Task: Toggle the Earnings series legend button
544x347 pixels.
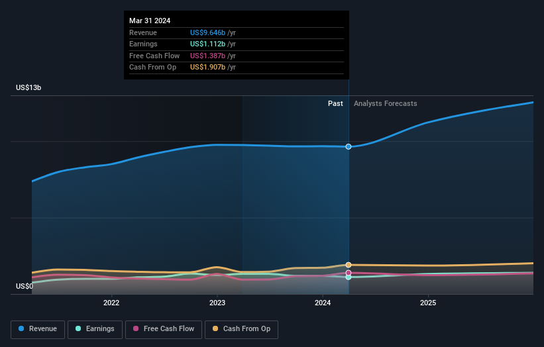Action: [95, 329]
